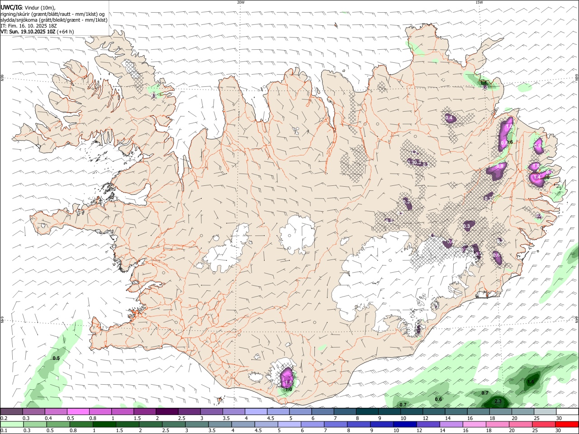Click the '20W' longitude label
Viewport: 579px width, 434px height.
click(241, 2)
